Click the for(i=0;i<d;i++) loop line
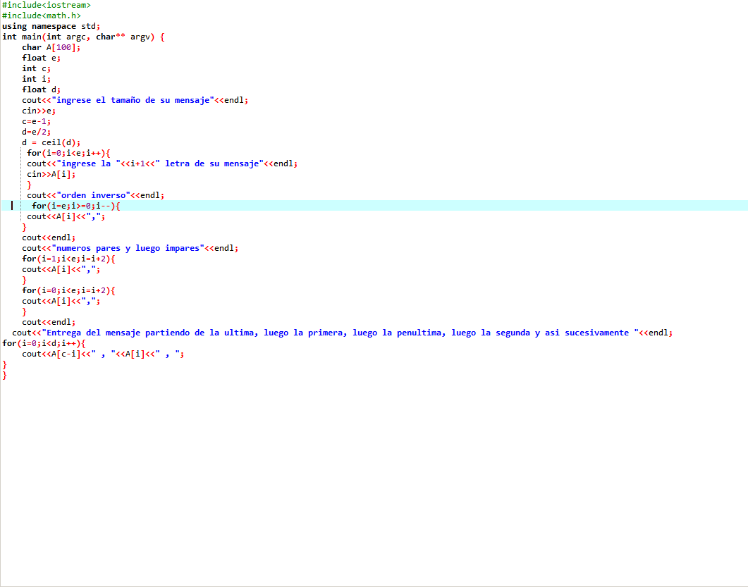 click(x=44, y=343)
